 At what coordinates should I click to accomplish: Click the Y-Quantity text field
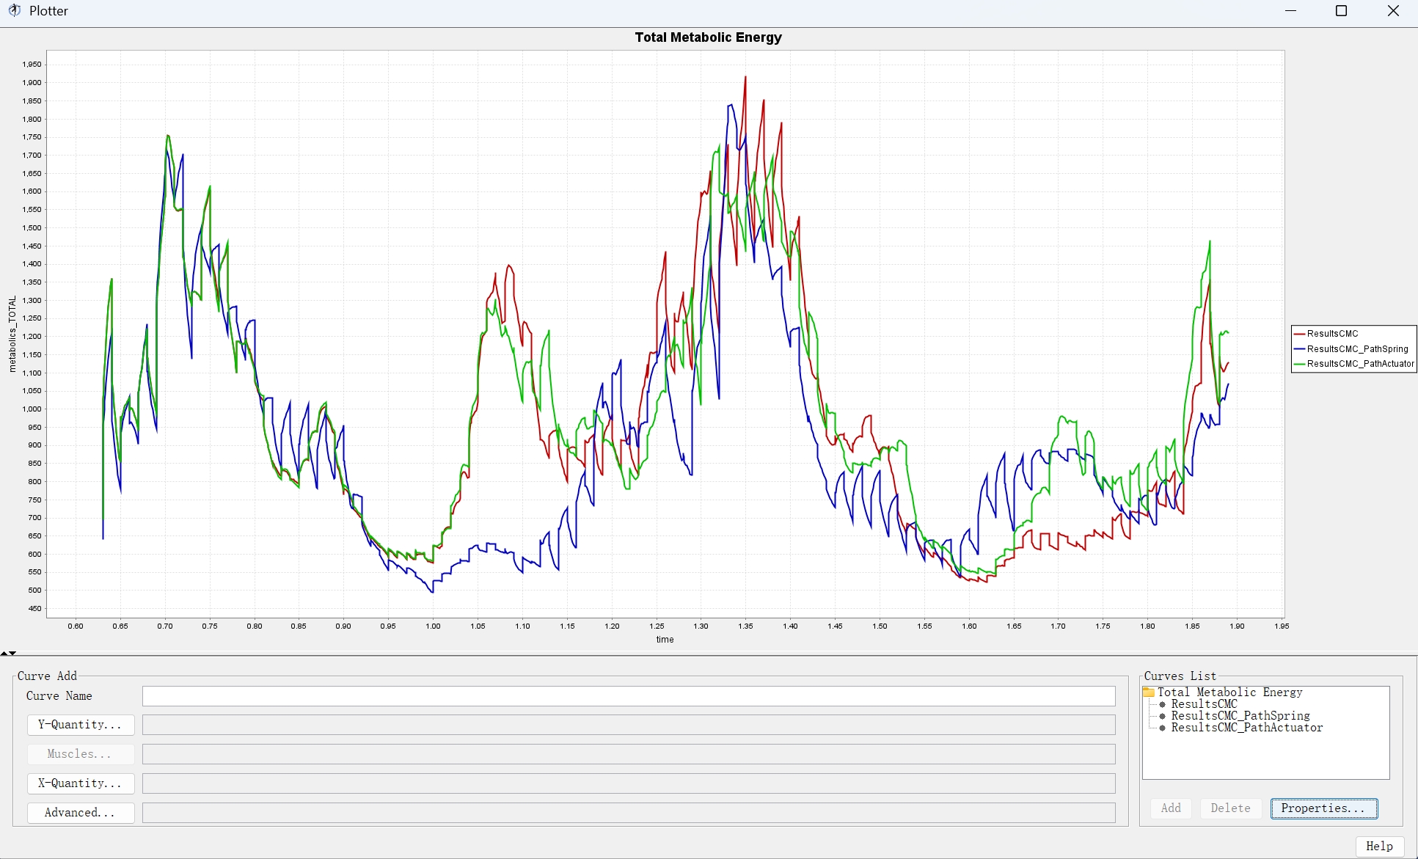[x=629, y=725]
